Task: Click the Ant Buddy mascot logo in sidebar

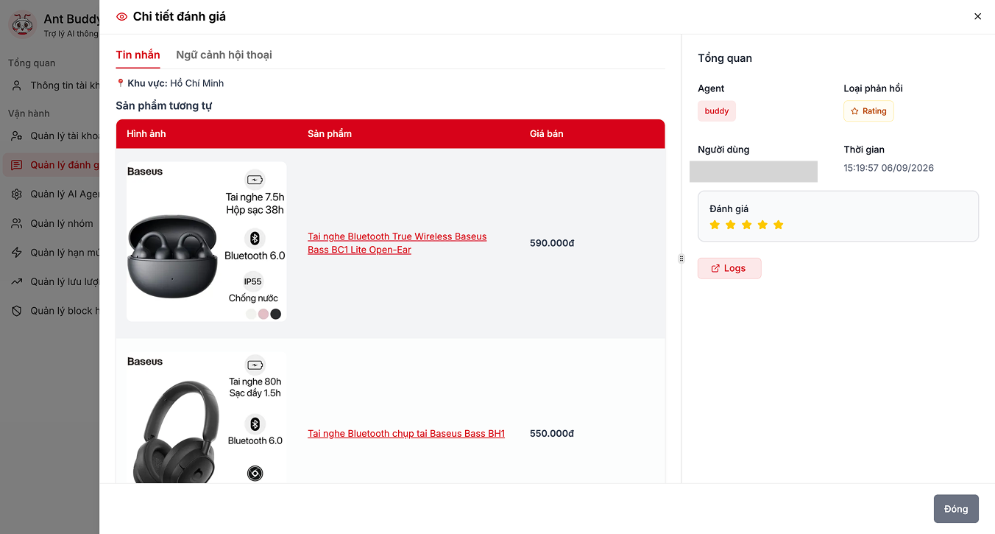Action: 23,24
